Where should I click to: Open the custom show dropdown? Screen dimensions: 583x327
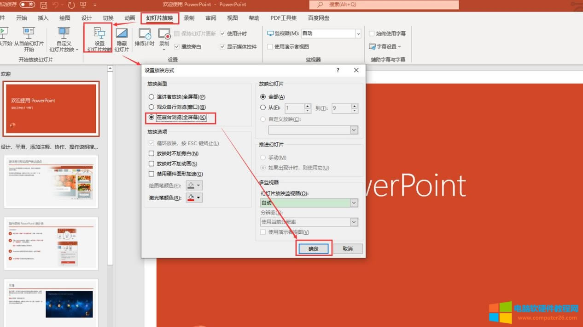pos(354,130)
